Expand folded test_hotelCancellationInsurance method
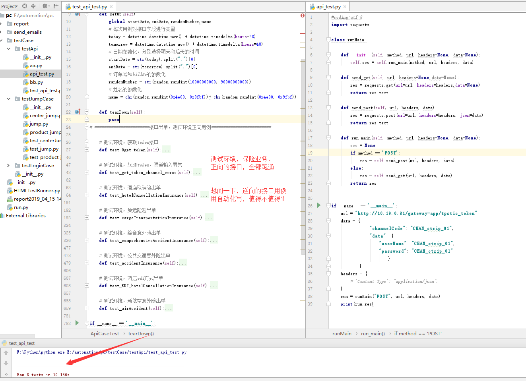The height and width of the screenshot is (381, 526). [x=87, y=195]
